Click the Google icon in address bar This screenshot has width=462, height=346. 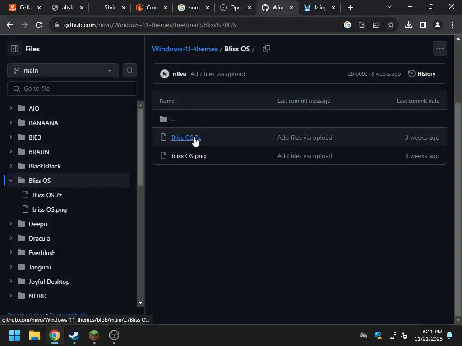(x=347, y=25)
